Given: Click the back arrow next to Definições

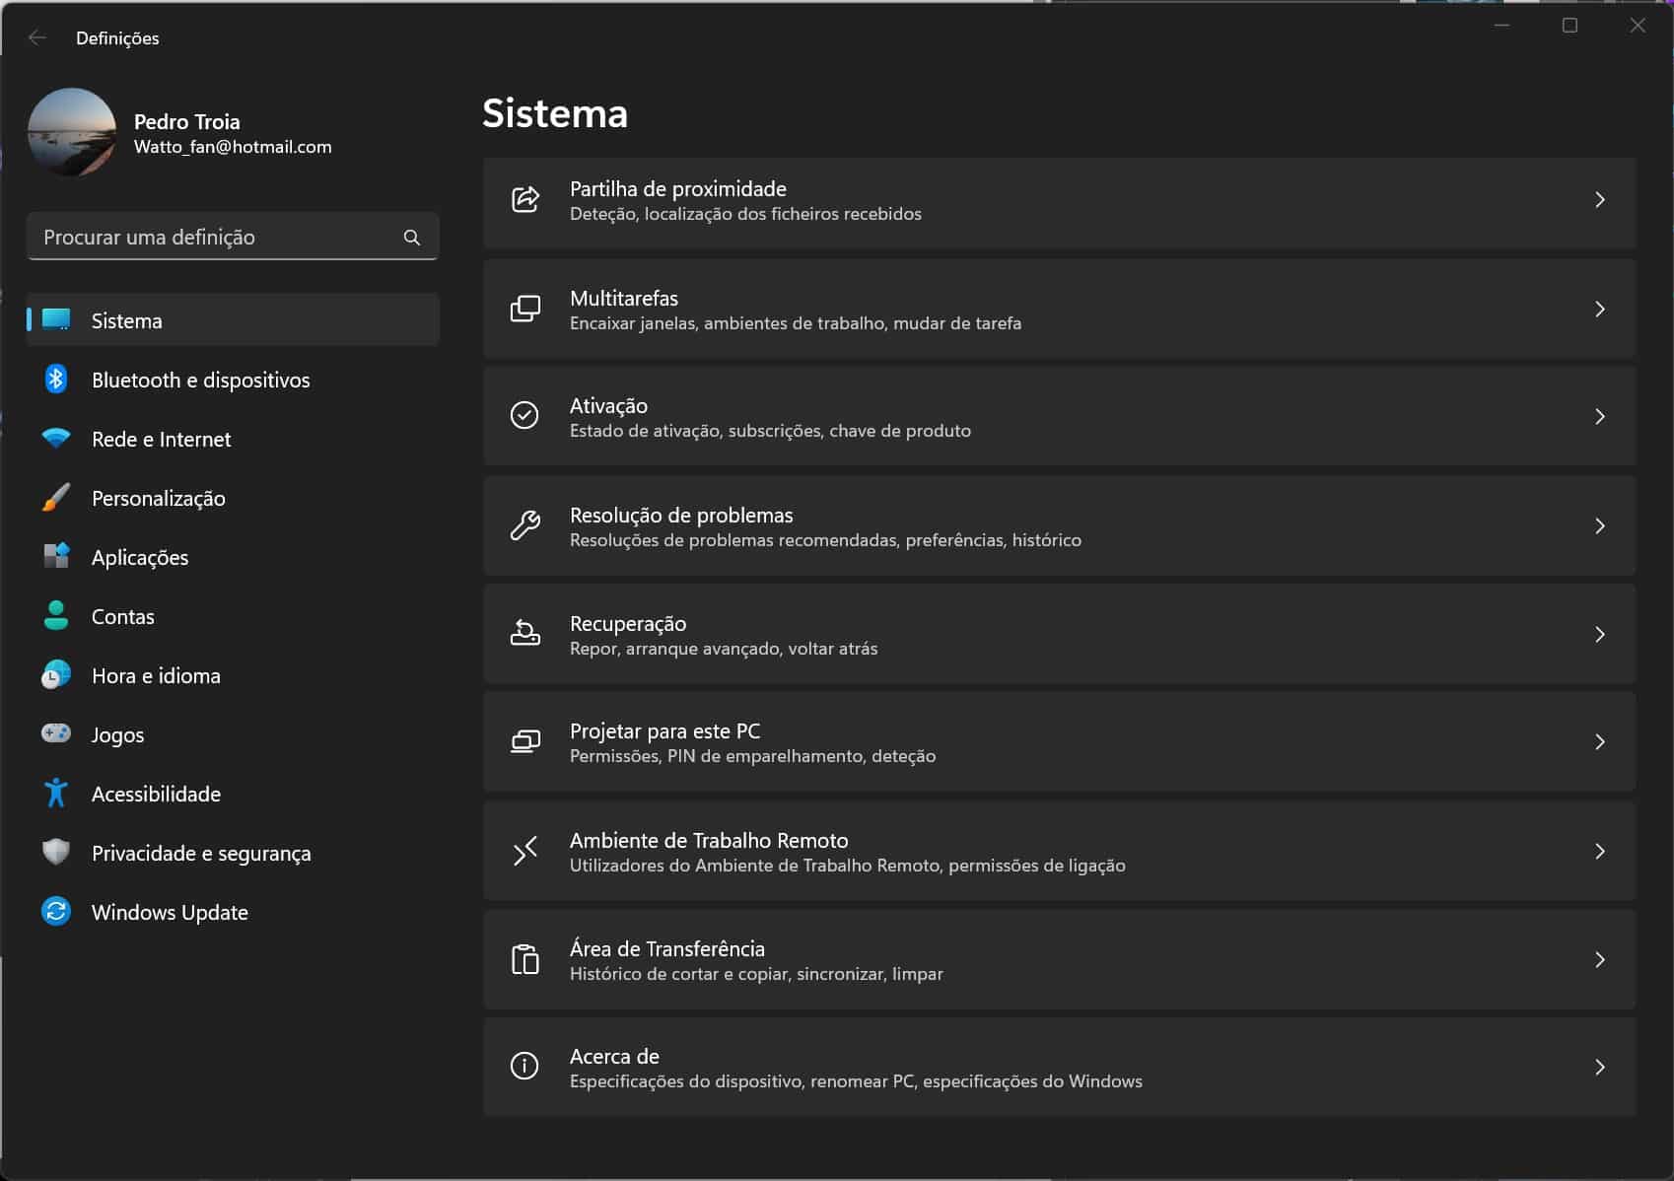Looking at the screenshot, I should point(37,37).
